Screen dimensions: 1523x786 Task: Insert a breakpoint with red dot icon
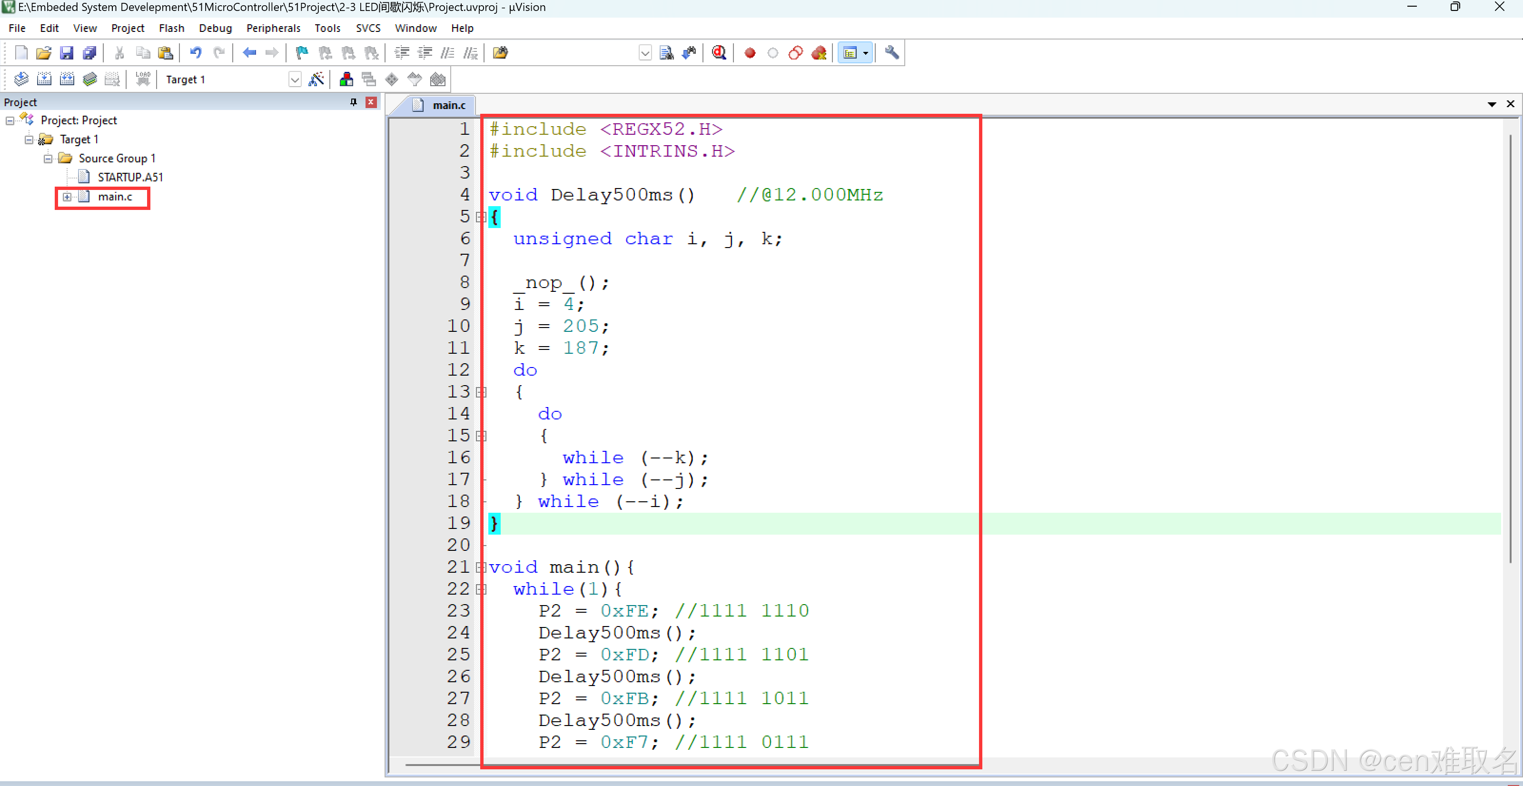tap(750, 53)
